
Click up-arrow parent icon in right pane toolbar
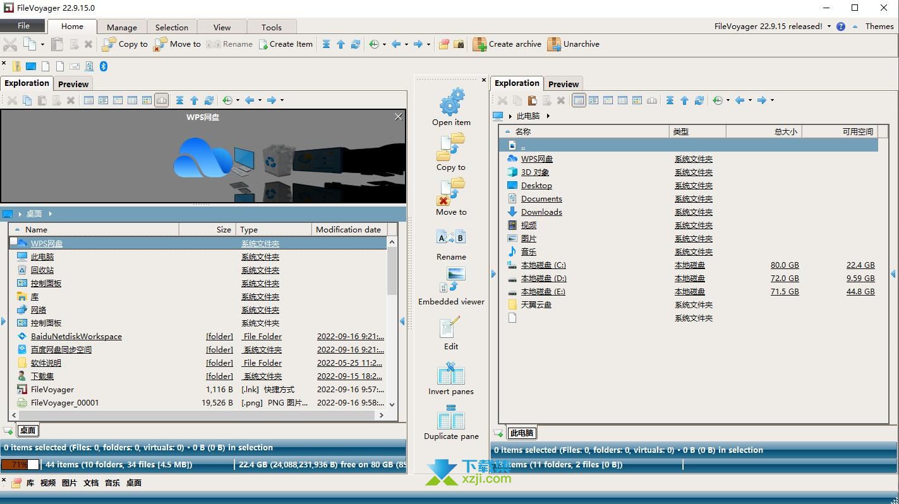click(684, 100)
